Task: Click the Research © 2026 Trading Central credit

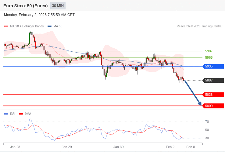Action: [199, 26]
